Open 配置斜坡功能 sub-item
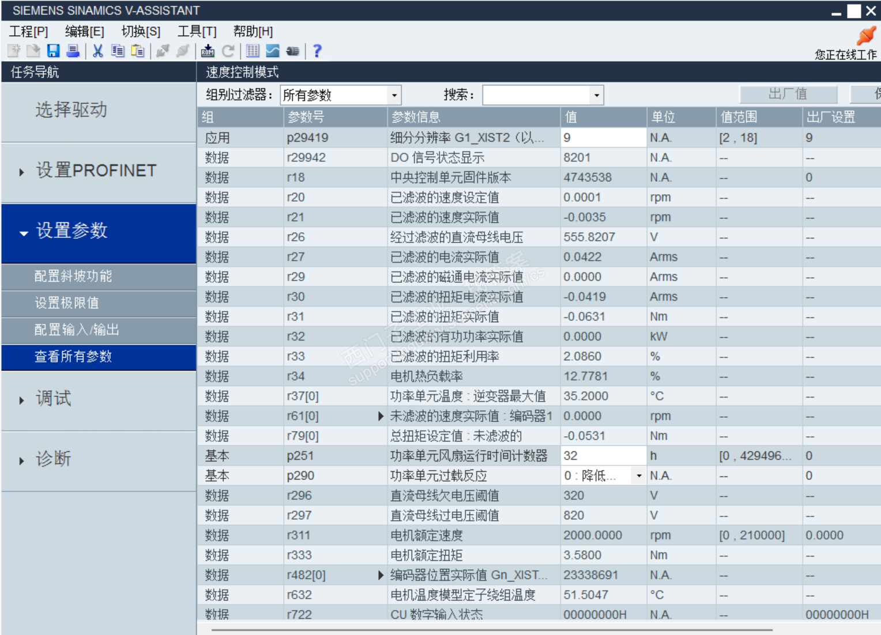This screenshot has width=881, height=635. point(99,277)
